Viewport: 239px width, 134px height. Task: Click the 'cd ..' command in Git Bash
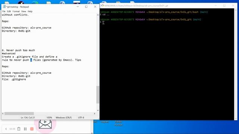click(106, 15)
